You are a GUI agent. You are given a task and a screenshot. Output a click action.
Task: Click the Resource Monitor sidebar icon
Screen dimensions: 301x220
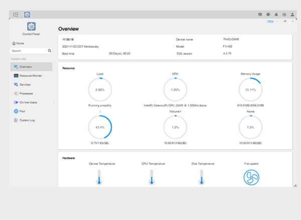coord(16,76)
